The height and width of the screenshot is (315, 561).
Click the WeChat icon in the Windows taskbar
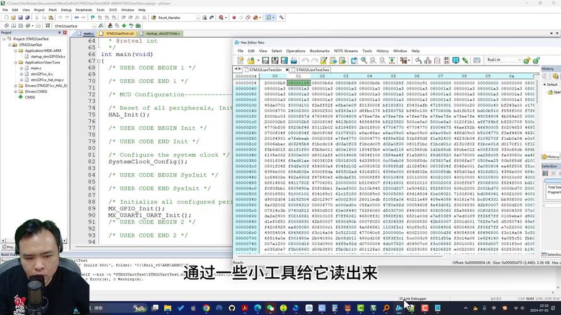coord(271,308)
